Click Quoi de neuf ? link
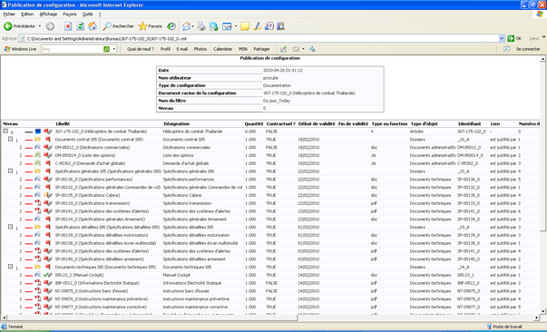Screen dimensions: 547x332 tap(141, 49)
